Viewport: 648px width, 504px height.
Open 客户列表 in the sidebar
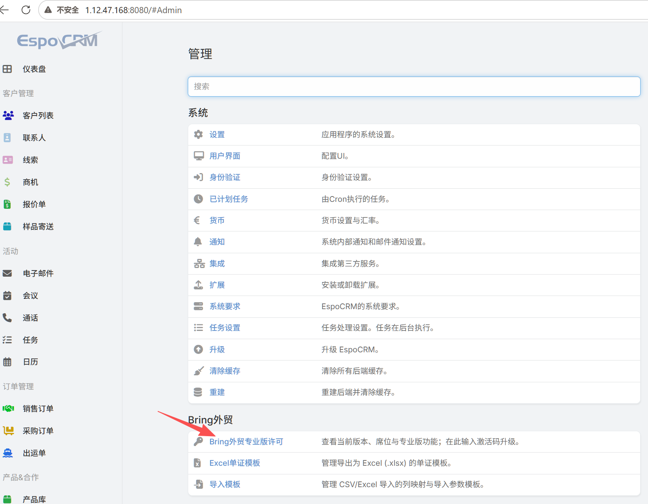[x=38, y=116]
